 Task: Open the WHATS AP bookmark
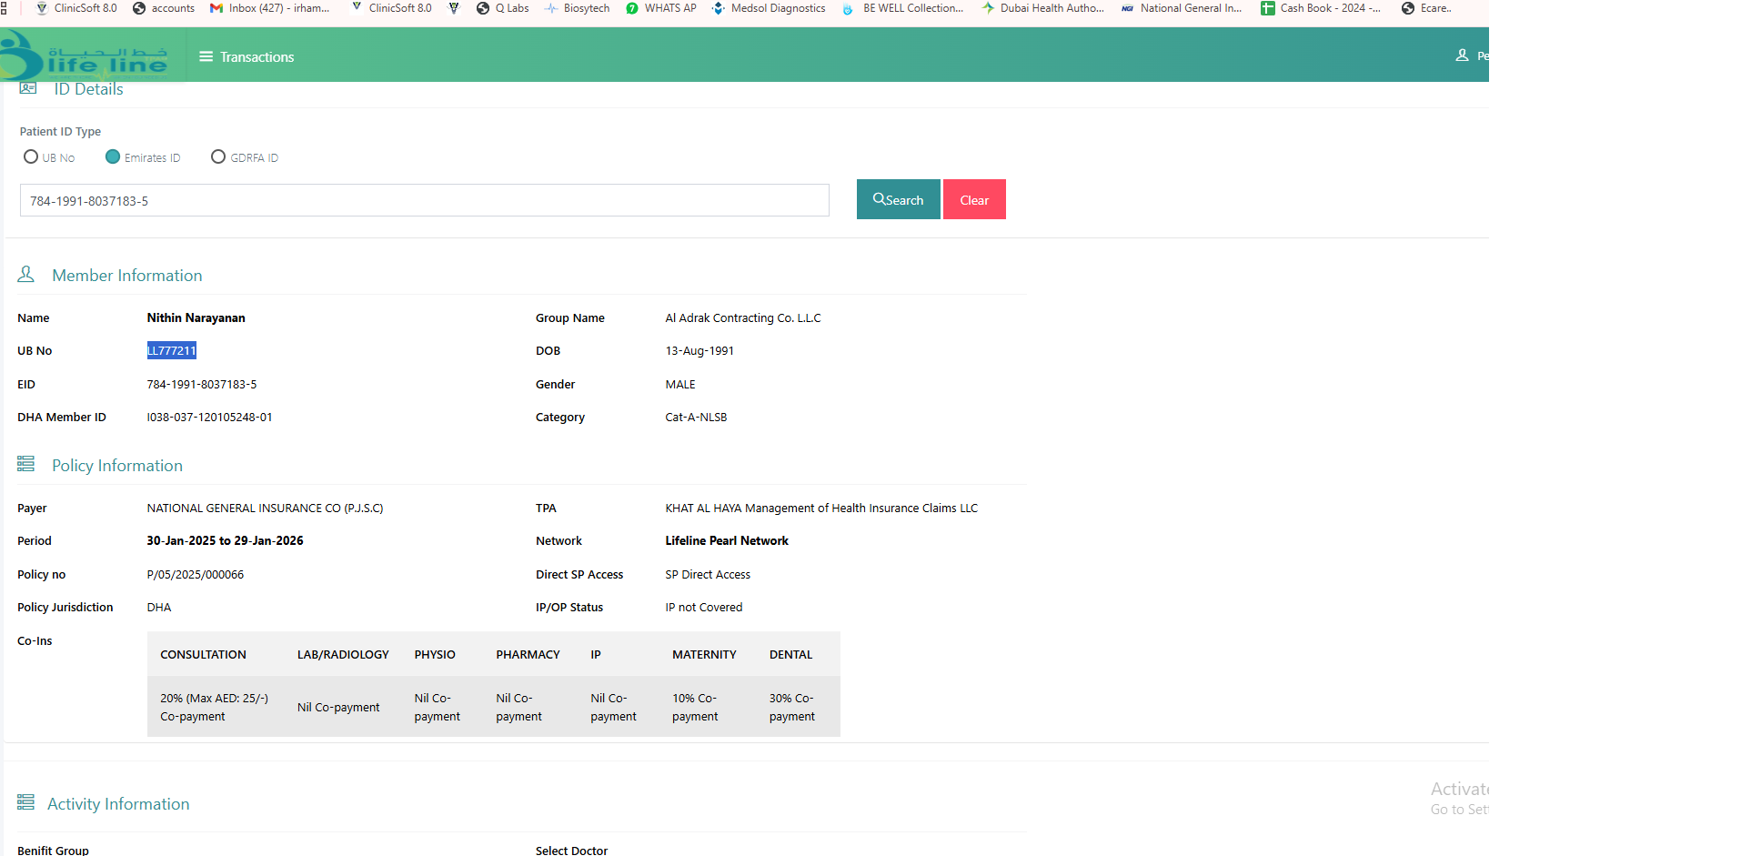coord(661,8)
